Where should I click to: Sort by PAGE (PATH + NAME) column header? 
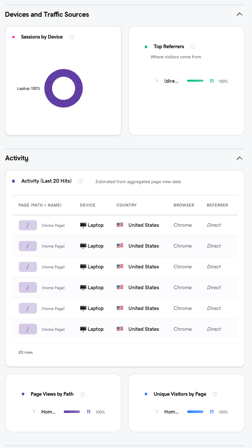point(40,205)
